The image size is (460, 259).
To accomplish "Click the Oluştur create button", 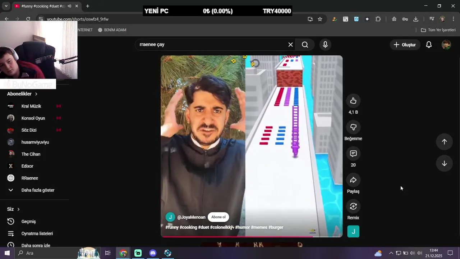I will (405, 45).
